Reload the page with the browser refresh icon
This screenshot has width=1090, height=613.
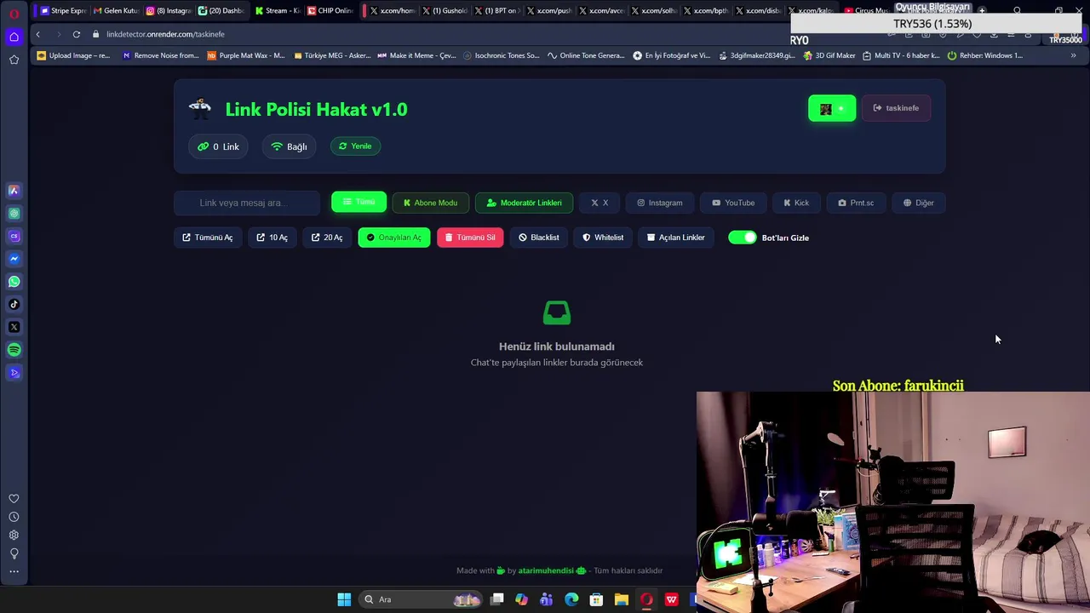77,34
